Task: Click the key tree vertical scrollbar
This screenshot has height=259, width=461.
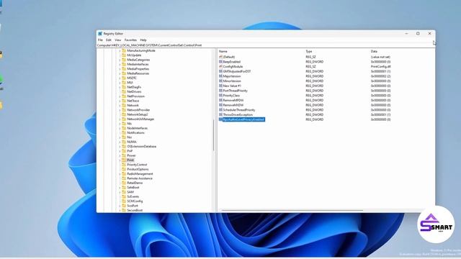Action: pos(214,135)
